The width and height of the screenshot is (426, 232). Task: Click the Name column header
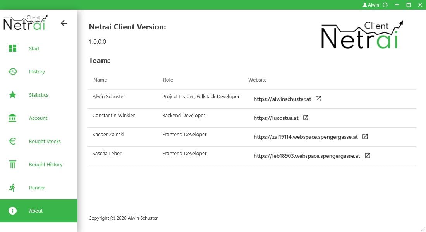pyautogui.click(x=100, y=80)
